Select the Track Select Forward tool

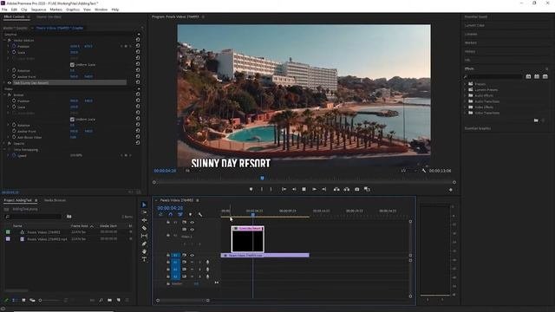point(144,212)
